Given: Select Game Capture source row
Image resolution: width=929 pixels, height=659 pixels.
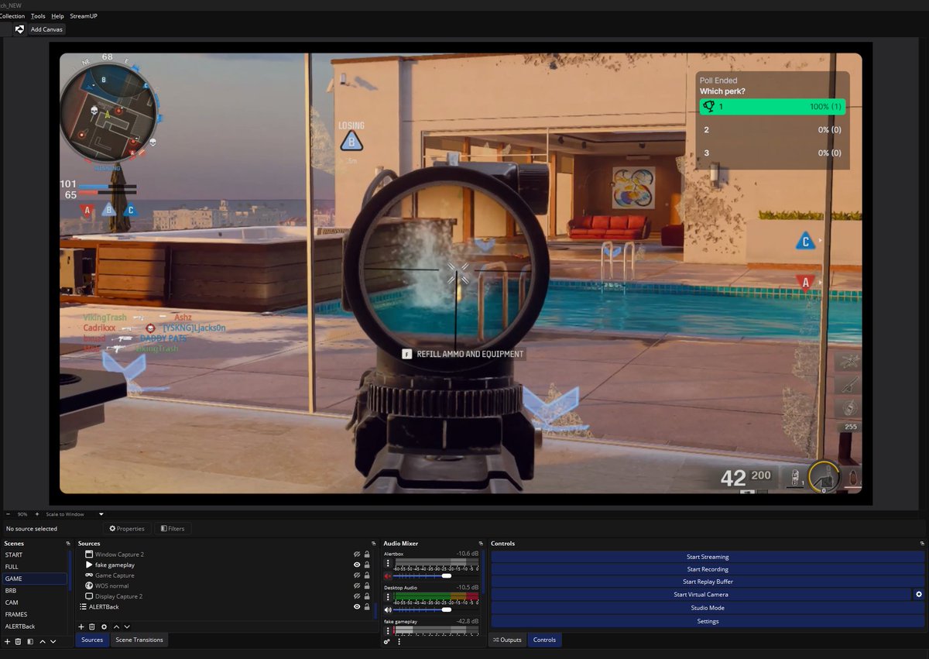Looking at the screenshot, I should pyautogui.click(x=226, y=575).
